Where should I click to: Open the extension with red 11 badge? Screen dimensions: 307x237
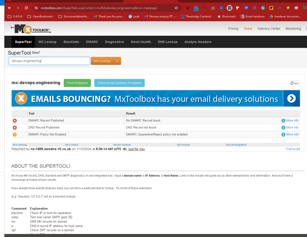238,8
